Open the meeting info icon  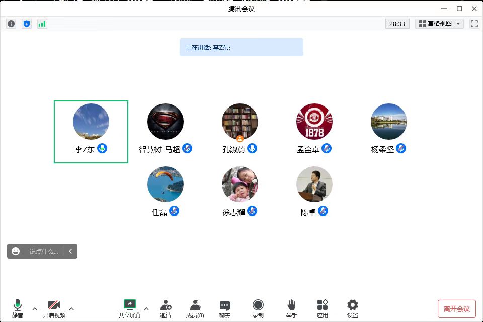11,24
